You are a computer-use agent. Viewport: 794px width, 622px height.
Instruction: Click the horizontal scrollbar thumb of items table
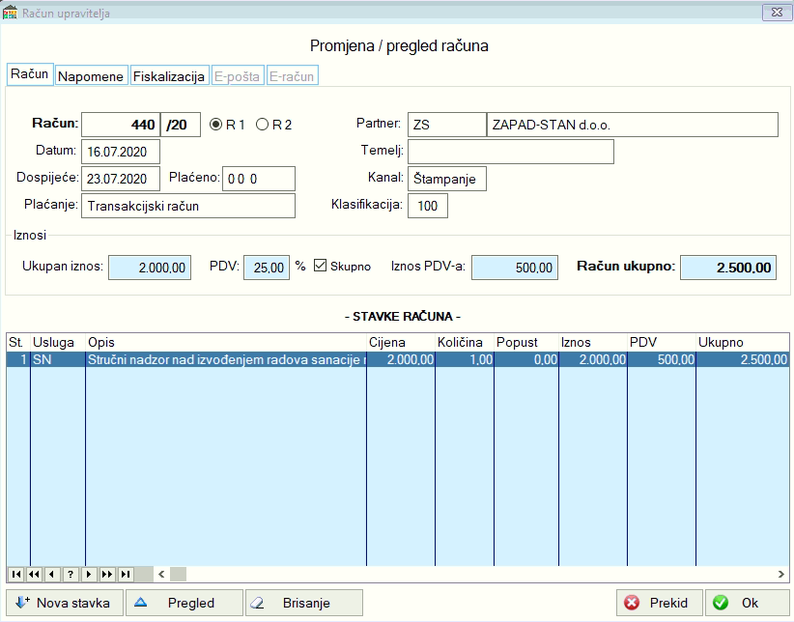178,574
